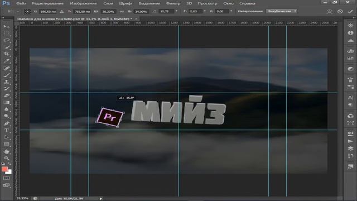The height and width of the screenshot is (201, 357).
Task: Open the Слои menu
Action: 108,3
